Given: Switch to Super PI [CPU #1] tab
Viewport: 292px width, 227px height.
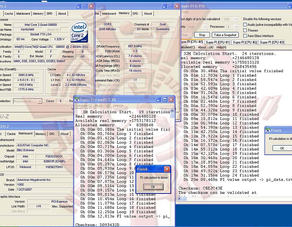Looking at the screenshot, I should click(218, 42).
